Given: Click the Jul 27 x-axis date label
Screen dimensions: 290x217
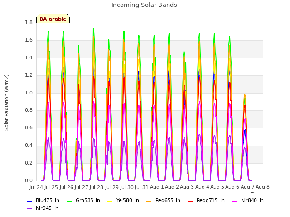Looking at the screenshot, I should pos(82,187).
